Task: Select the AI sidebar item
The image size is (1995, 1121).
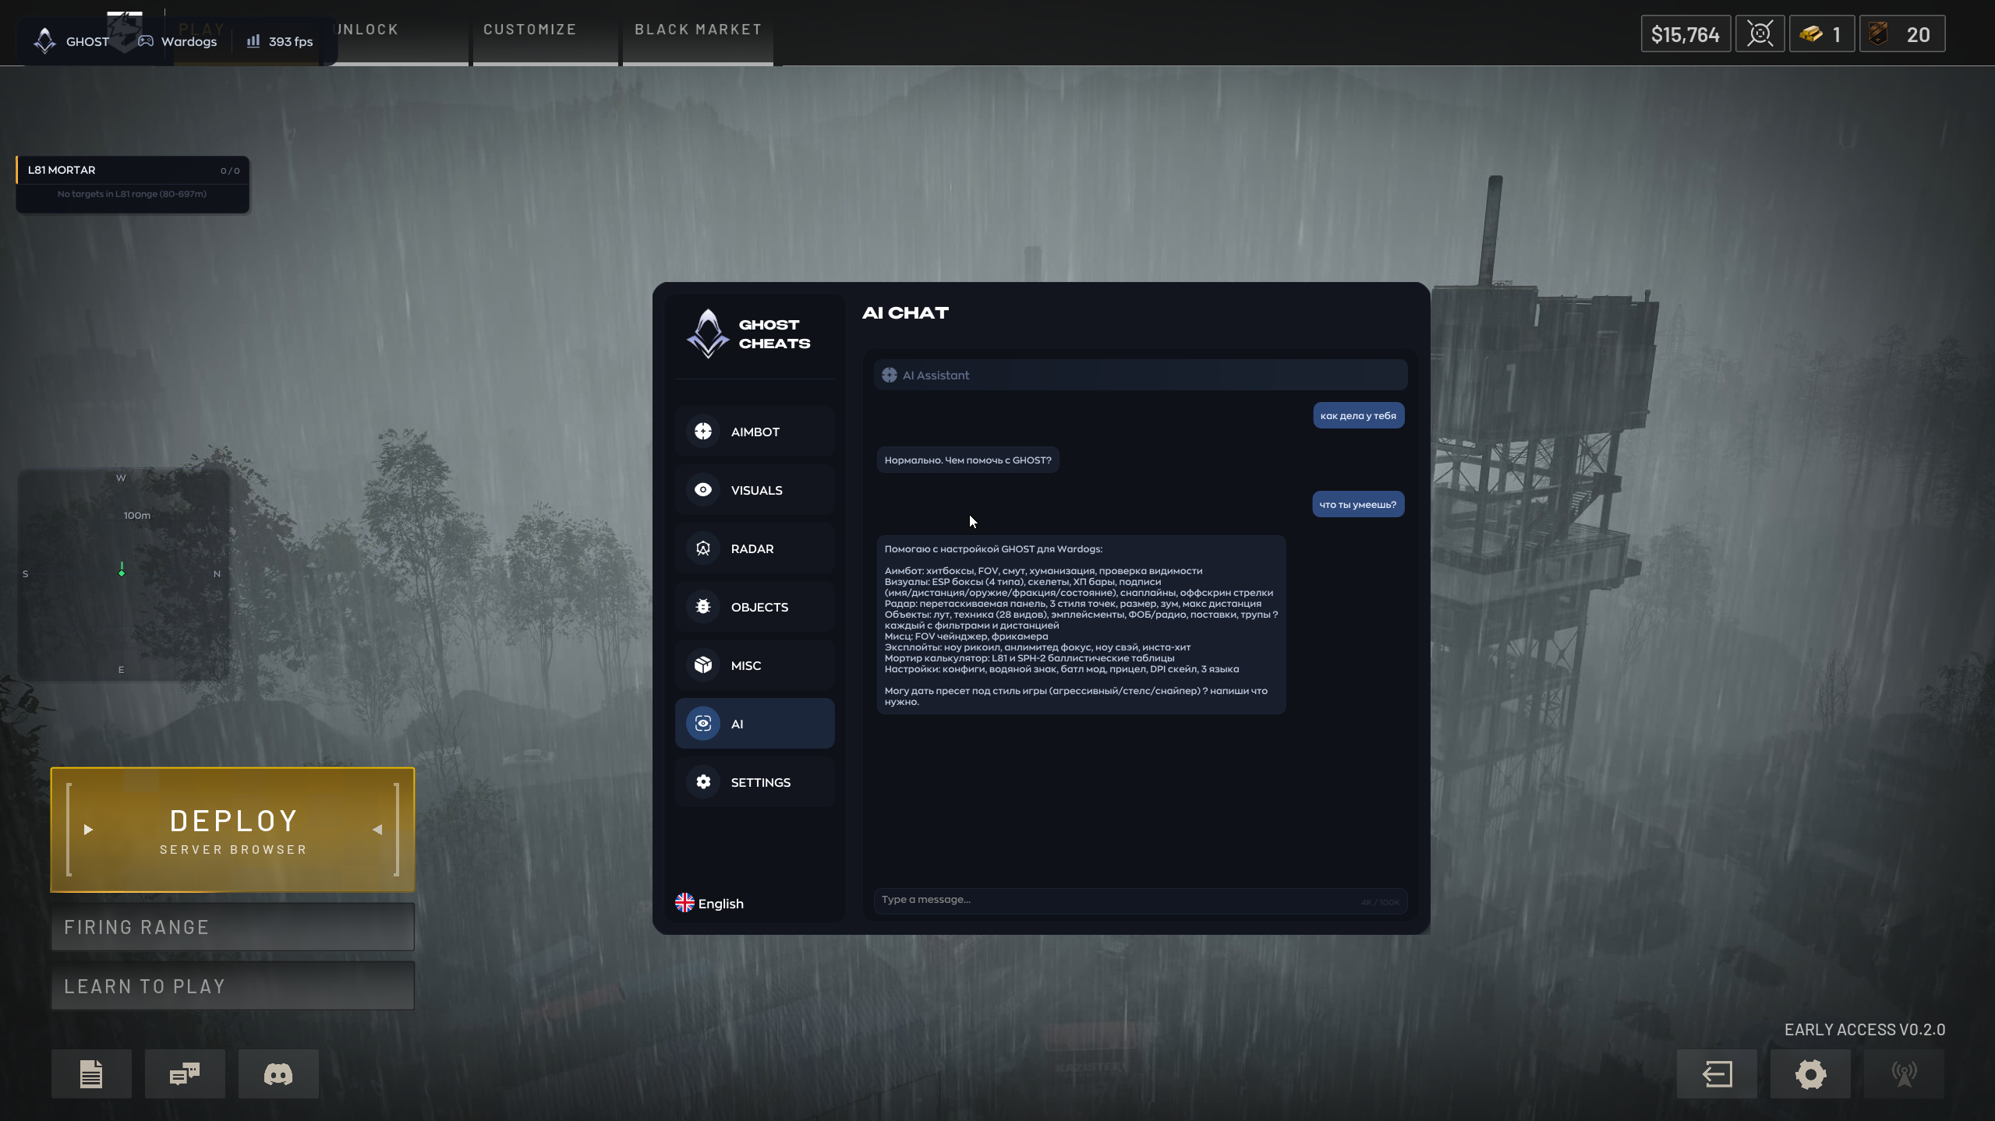Action: (x=754, y=724)
